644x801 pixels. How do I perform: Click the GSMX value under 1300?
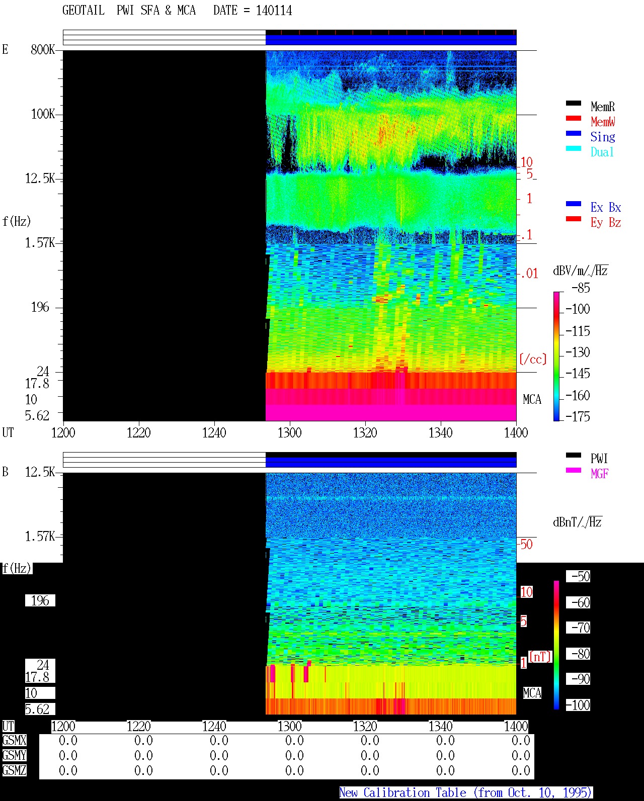(294, 740)
